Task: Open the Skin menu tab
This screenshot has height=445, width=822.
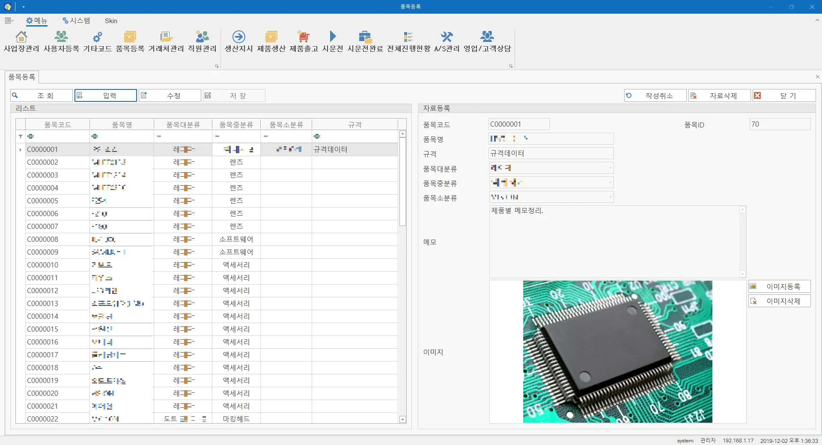Action: point(111,21)
